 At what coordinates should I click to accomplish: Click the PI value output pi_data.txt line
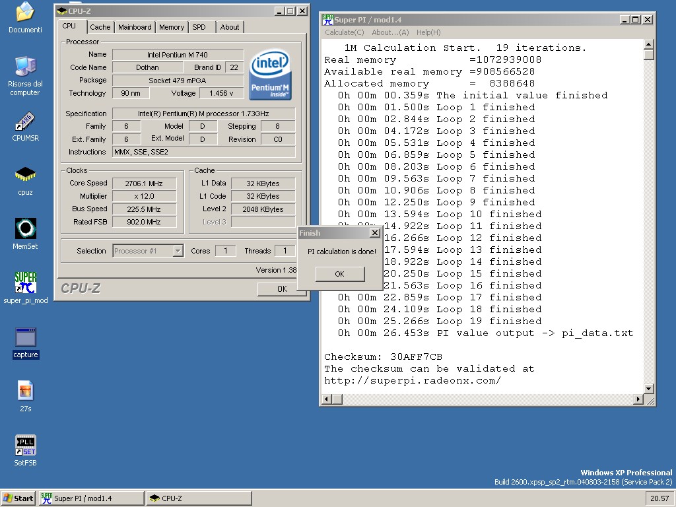tap(485, 333)
